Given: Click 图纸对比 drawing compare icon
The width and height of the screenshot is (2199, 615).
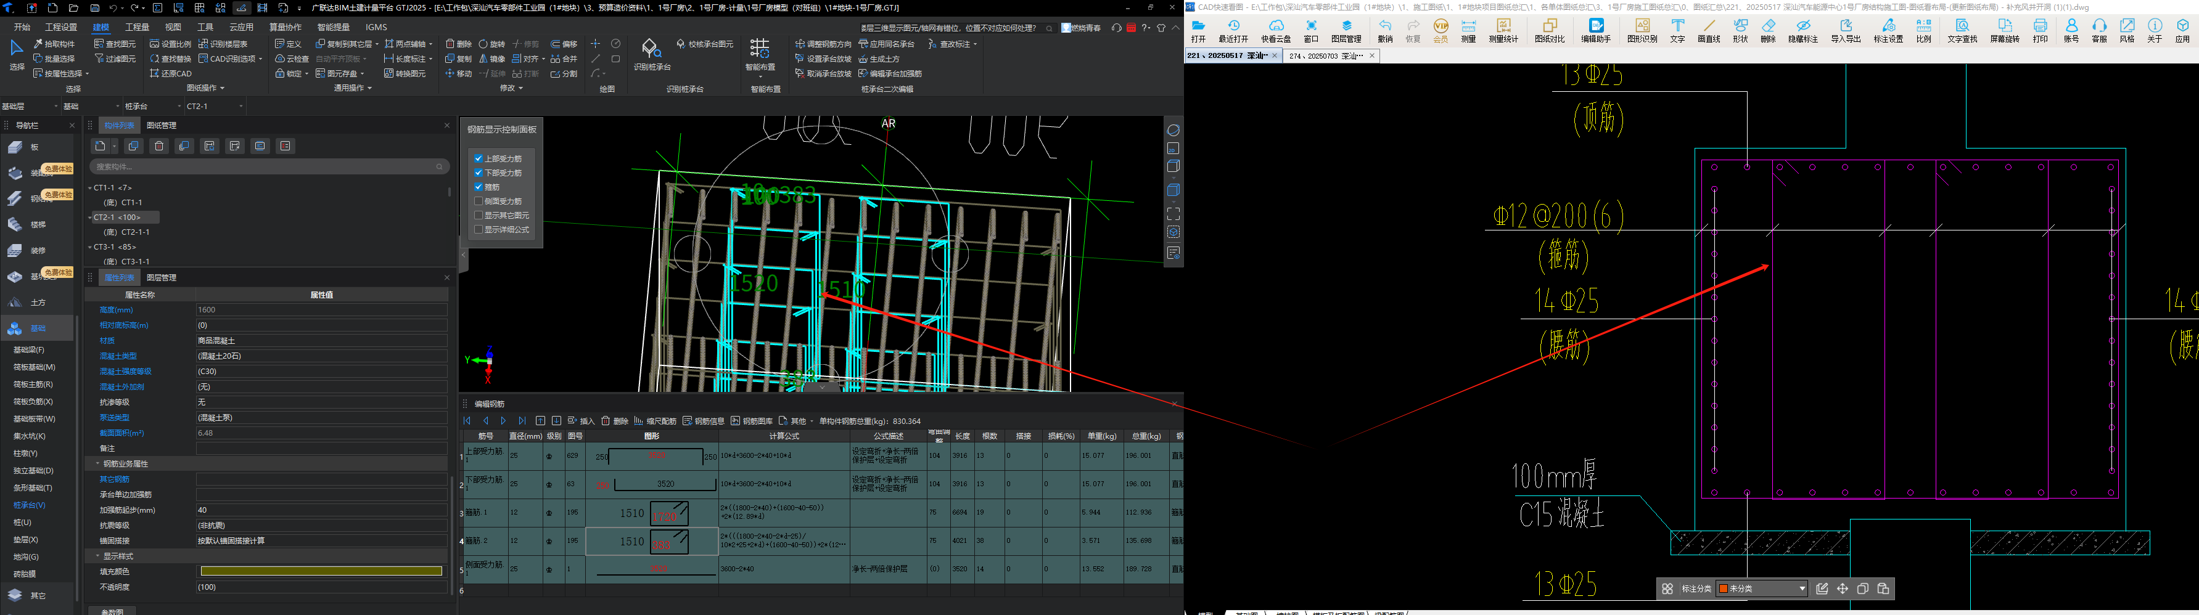Looking at the screenshot, I should coord(1550,31).
